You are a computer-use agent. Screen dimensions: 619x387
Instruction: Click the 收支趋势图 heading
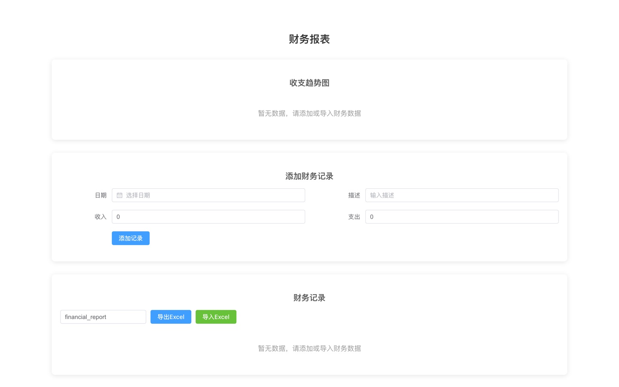pyautogui.click(x=309, y=83)
